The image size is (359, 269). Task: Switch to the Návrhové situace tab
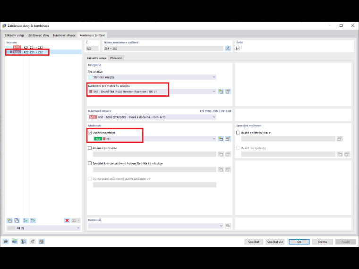click(x=64, y=35)
